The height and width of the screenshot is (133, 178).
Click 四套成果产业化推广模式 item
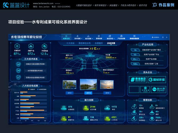pyautogui.click(x=151, y=50)
